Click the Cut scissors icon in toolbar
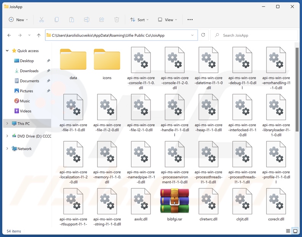Viewport: 302px width, 237px height. point(41,20)
